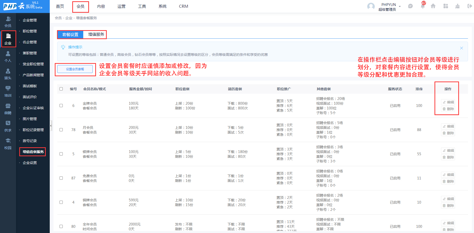Switch to the 套餐设置 tab
This screenshot has width=474, height=233.
click(x=70, y=35)
